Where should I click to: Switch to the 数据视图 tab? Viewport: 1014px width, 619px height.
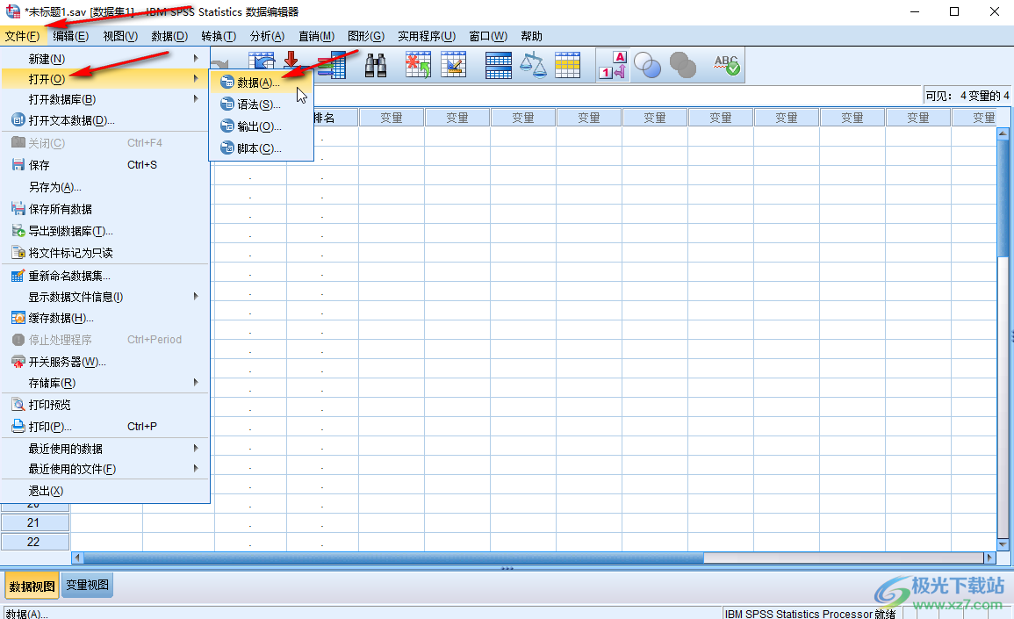[x=32, y=586]
